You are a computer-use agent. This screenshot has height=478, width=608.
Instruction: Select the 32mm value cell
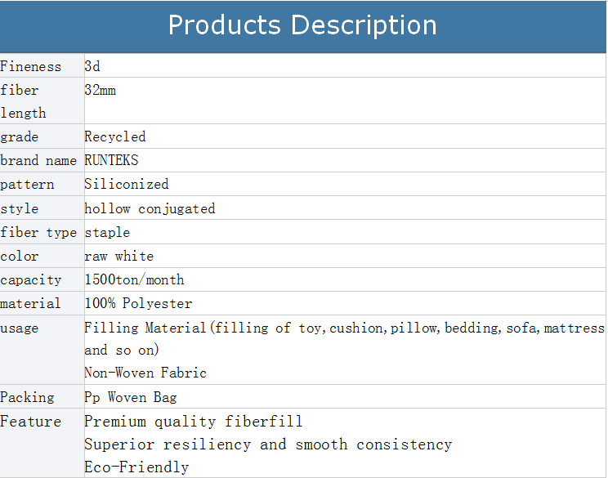[101, 91]
